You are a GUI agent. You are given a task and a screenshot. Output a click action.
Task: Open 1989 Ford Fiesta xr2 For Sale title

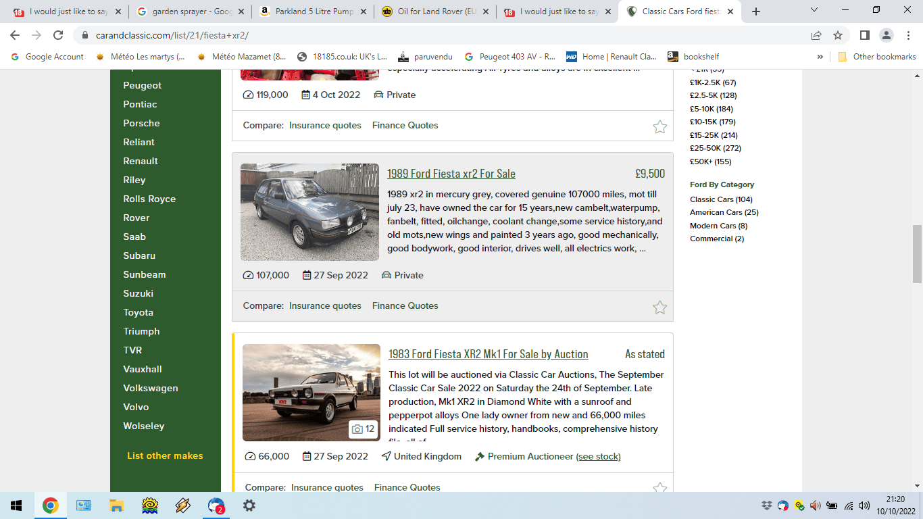pos(451,174)
